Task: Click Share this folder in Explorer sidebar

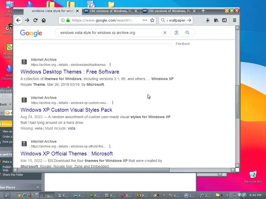Action: pyautogui.click(x=13, y=175)
